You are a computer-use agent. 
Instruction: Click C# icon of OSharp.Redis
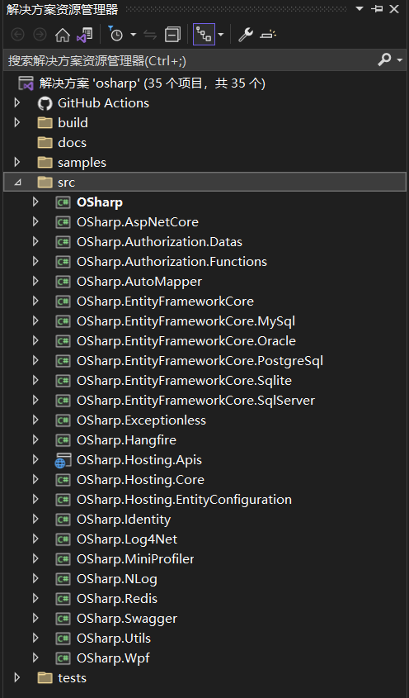(63, 598)
